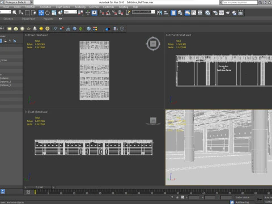Click the sun light icon
272x204 pixels.
(x=41, y=29)
